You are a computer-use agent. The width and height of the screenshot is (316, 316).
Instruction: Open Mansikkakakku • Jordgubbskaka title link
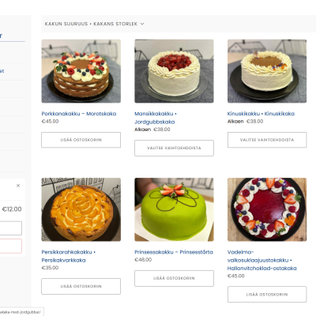coord(156,118)
